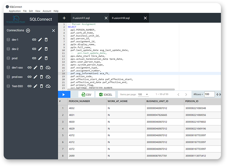
Task: Select cell with person number 2690
Action: point(87,156)
